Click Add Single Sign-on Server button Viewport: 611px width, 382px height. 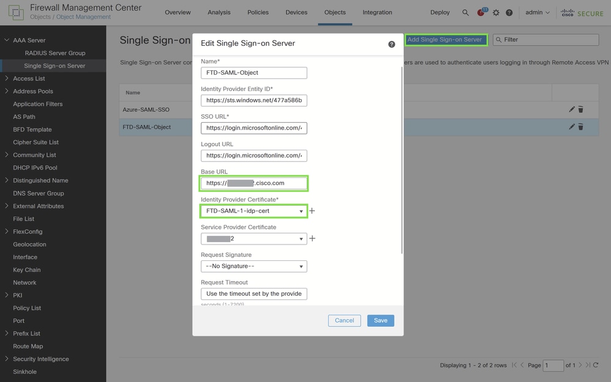446,40
